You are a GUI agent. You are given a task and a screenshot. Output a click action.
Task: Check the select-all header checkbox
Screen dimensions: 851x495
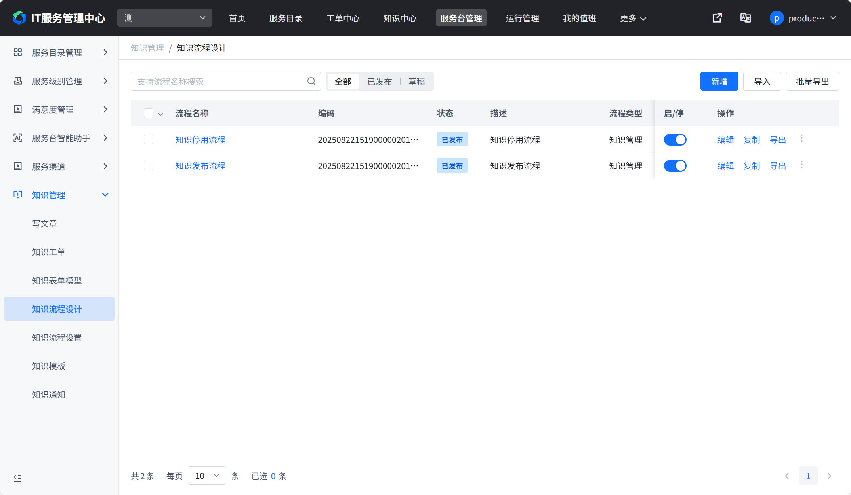(x=149, y=113)
